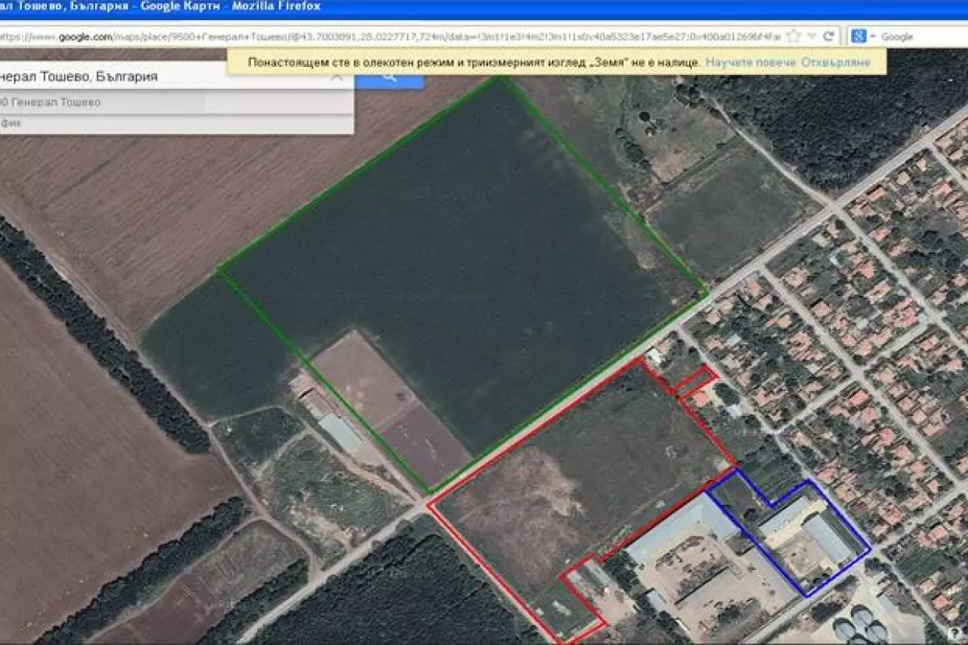This screenshot has width=968, height=645.
Task: Open the traffic row under search results
Action: point(161,123)
